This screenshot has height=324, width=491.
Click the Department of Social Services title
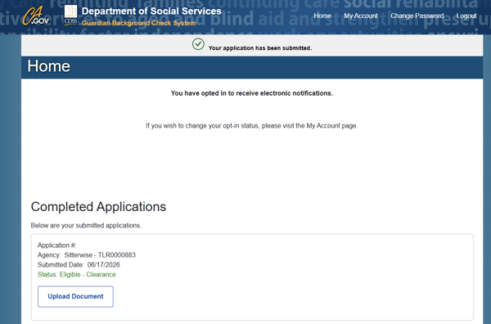pyautogui.click(x=151, y=11)
